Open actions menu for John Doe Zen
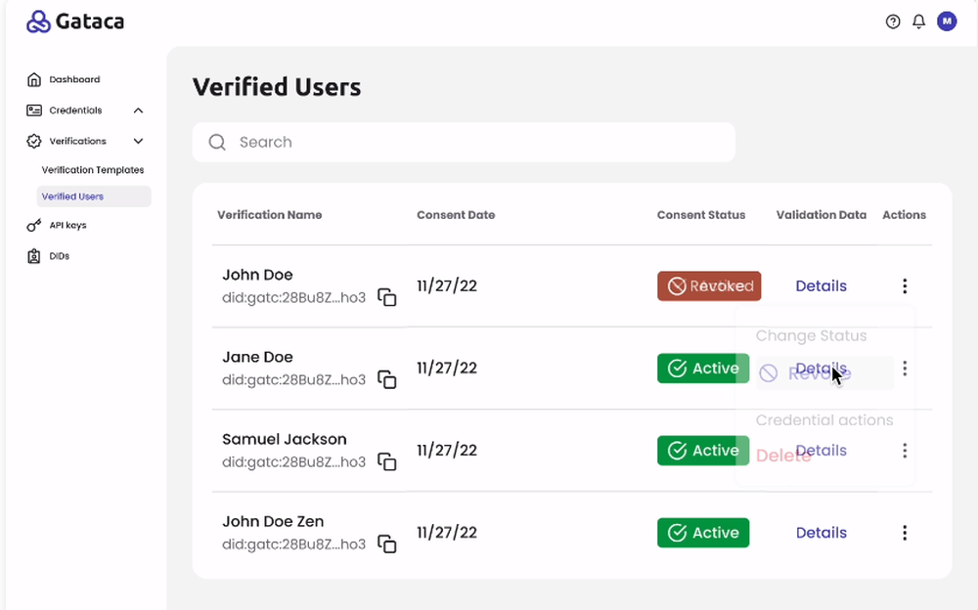978x610 pixels. coord(905,533)
